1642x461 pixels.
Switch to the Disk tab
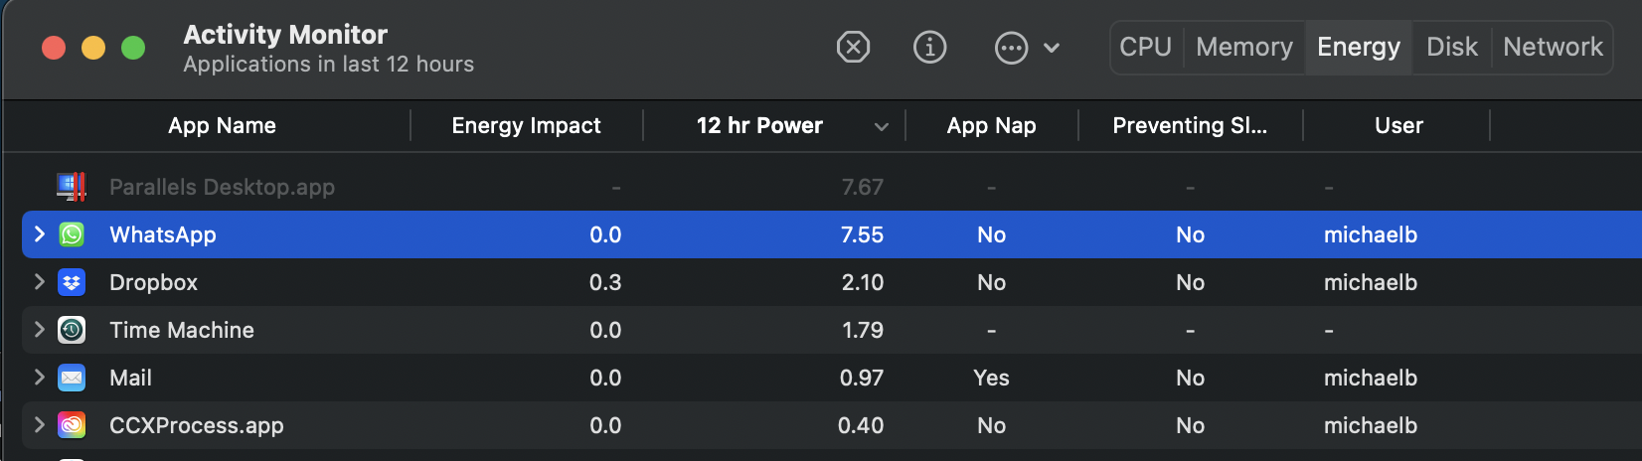pos(1452,47)
